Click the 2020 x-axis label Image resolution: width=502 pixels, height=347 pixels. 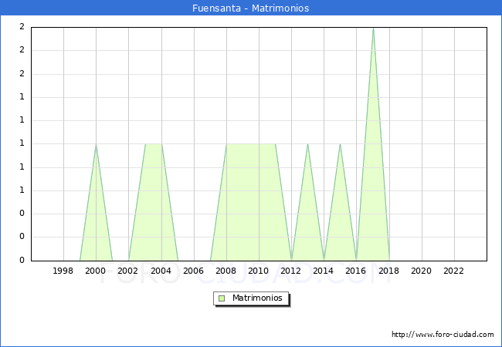[x=421, y=271]
